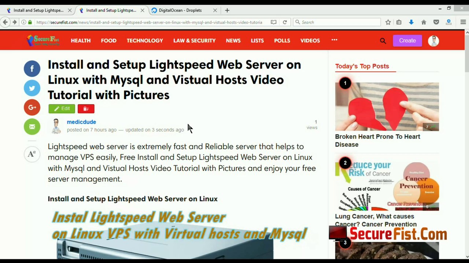The height and width of the screenshot is (263, 469).
Task: Click the article title heading
Action: pos(174,80)
